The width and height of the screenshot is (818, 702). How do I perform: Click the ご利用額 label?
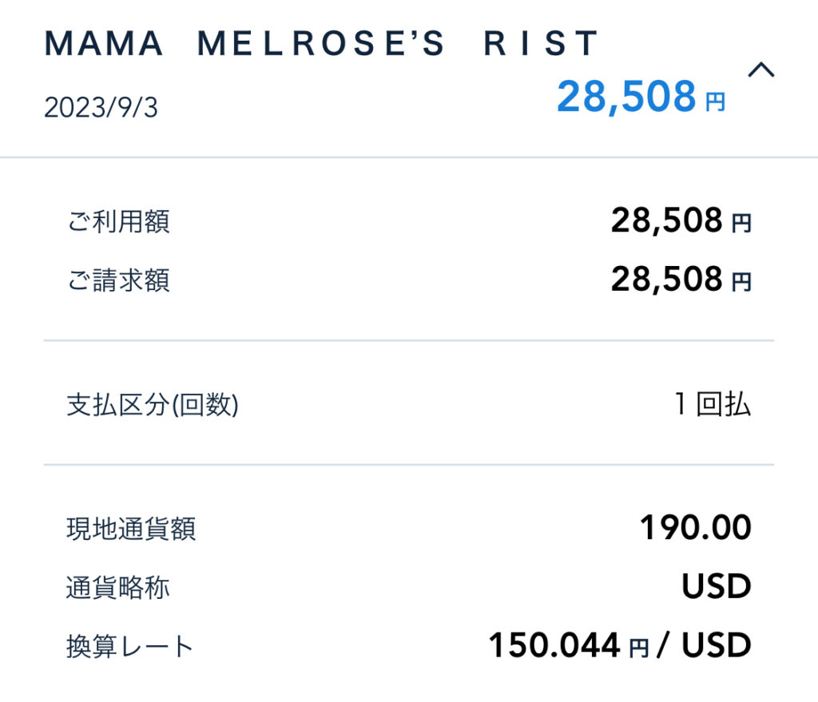[118, 221]
